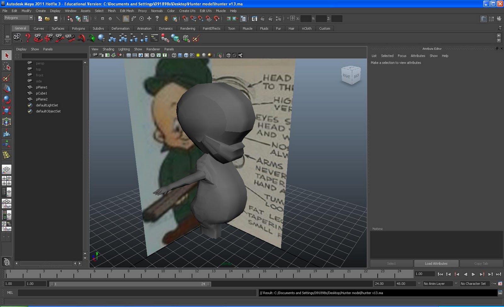
Task: Select pPlane2 in the outliner
Action: pos(42,99)
